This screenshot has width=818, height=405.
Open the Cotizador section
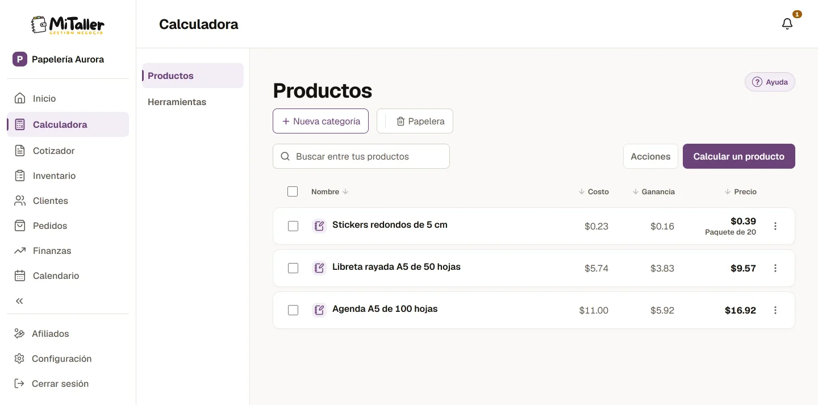pos(68,151)
